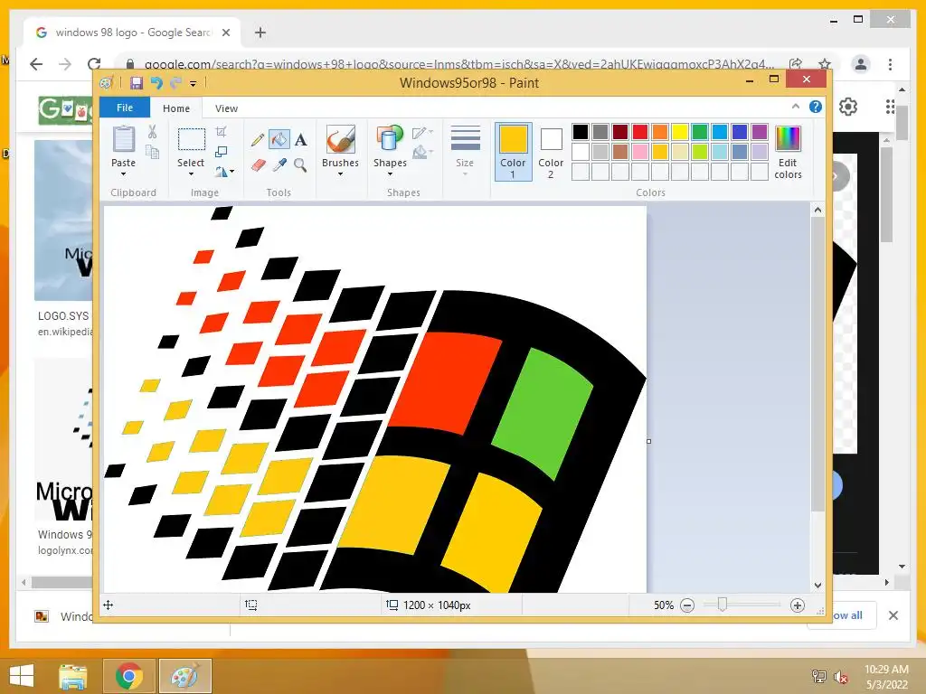This screenshot has width=926, height=694.
Task: Click the Chrome address bar URL
Action: pos(459,64)
